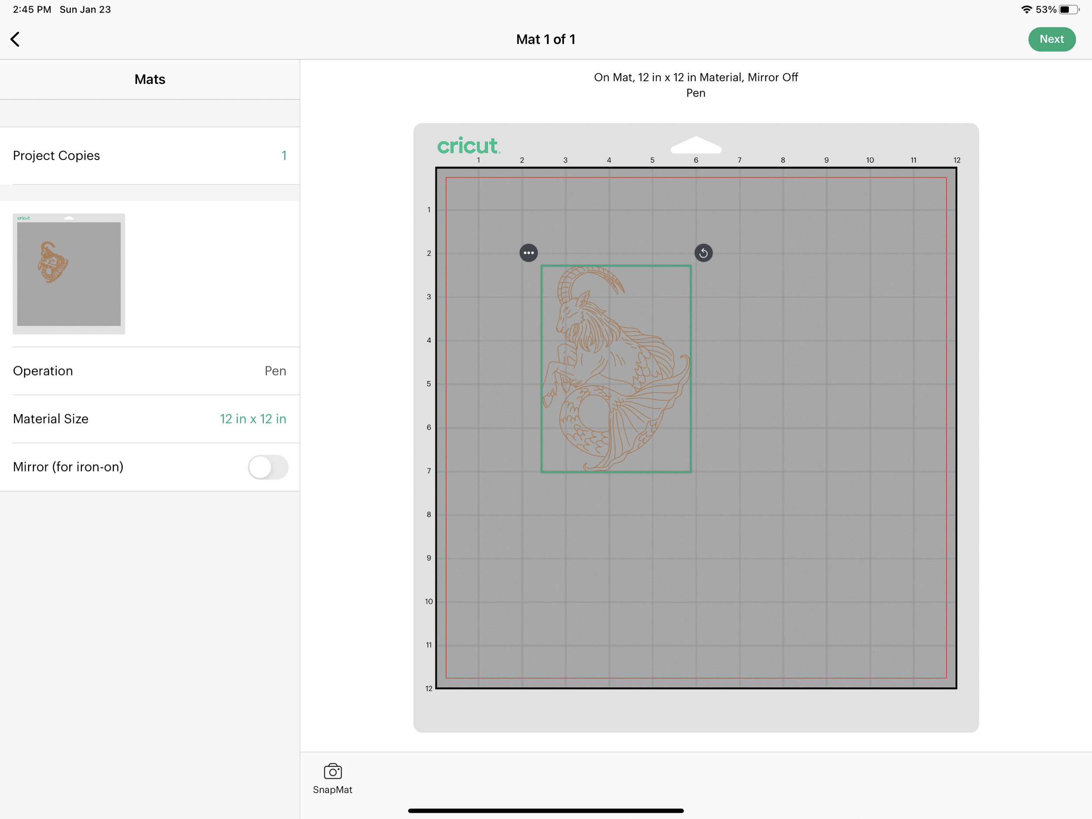Screen dimensions: 1092x819
Task: Tap the Cricut logo on the mat
Action: 468,146
